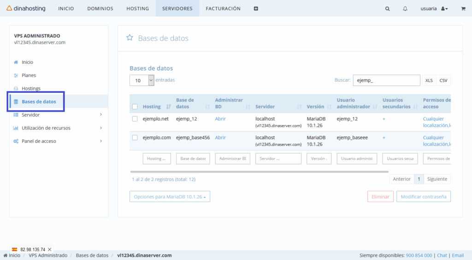The height and width of the screenshot is (260, 472).
Task: Click the Bases de datos database icon
Action: pyautogui.click(x=16, y=102)
